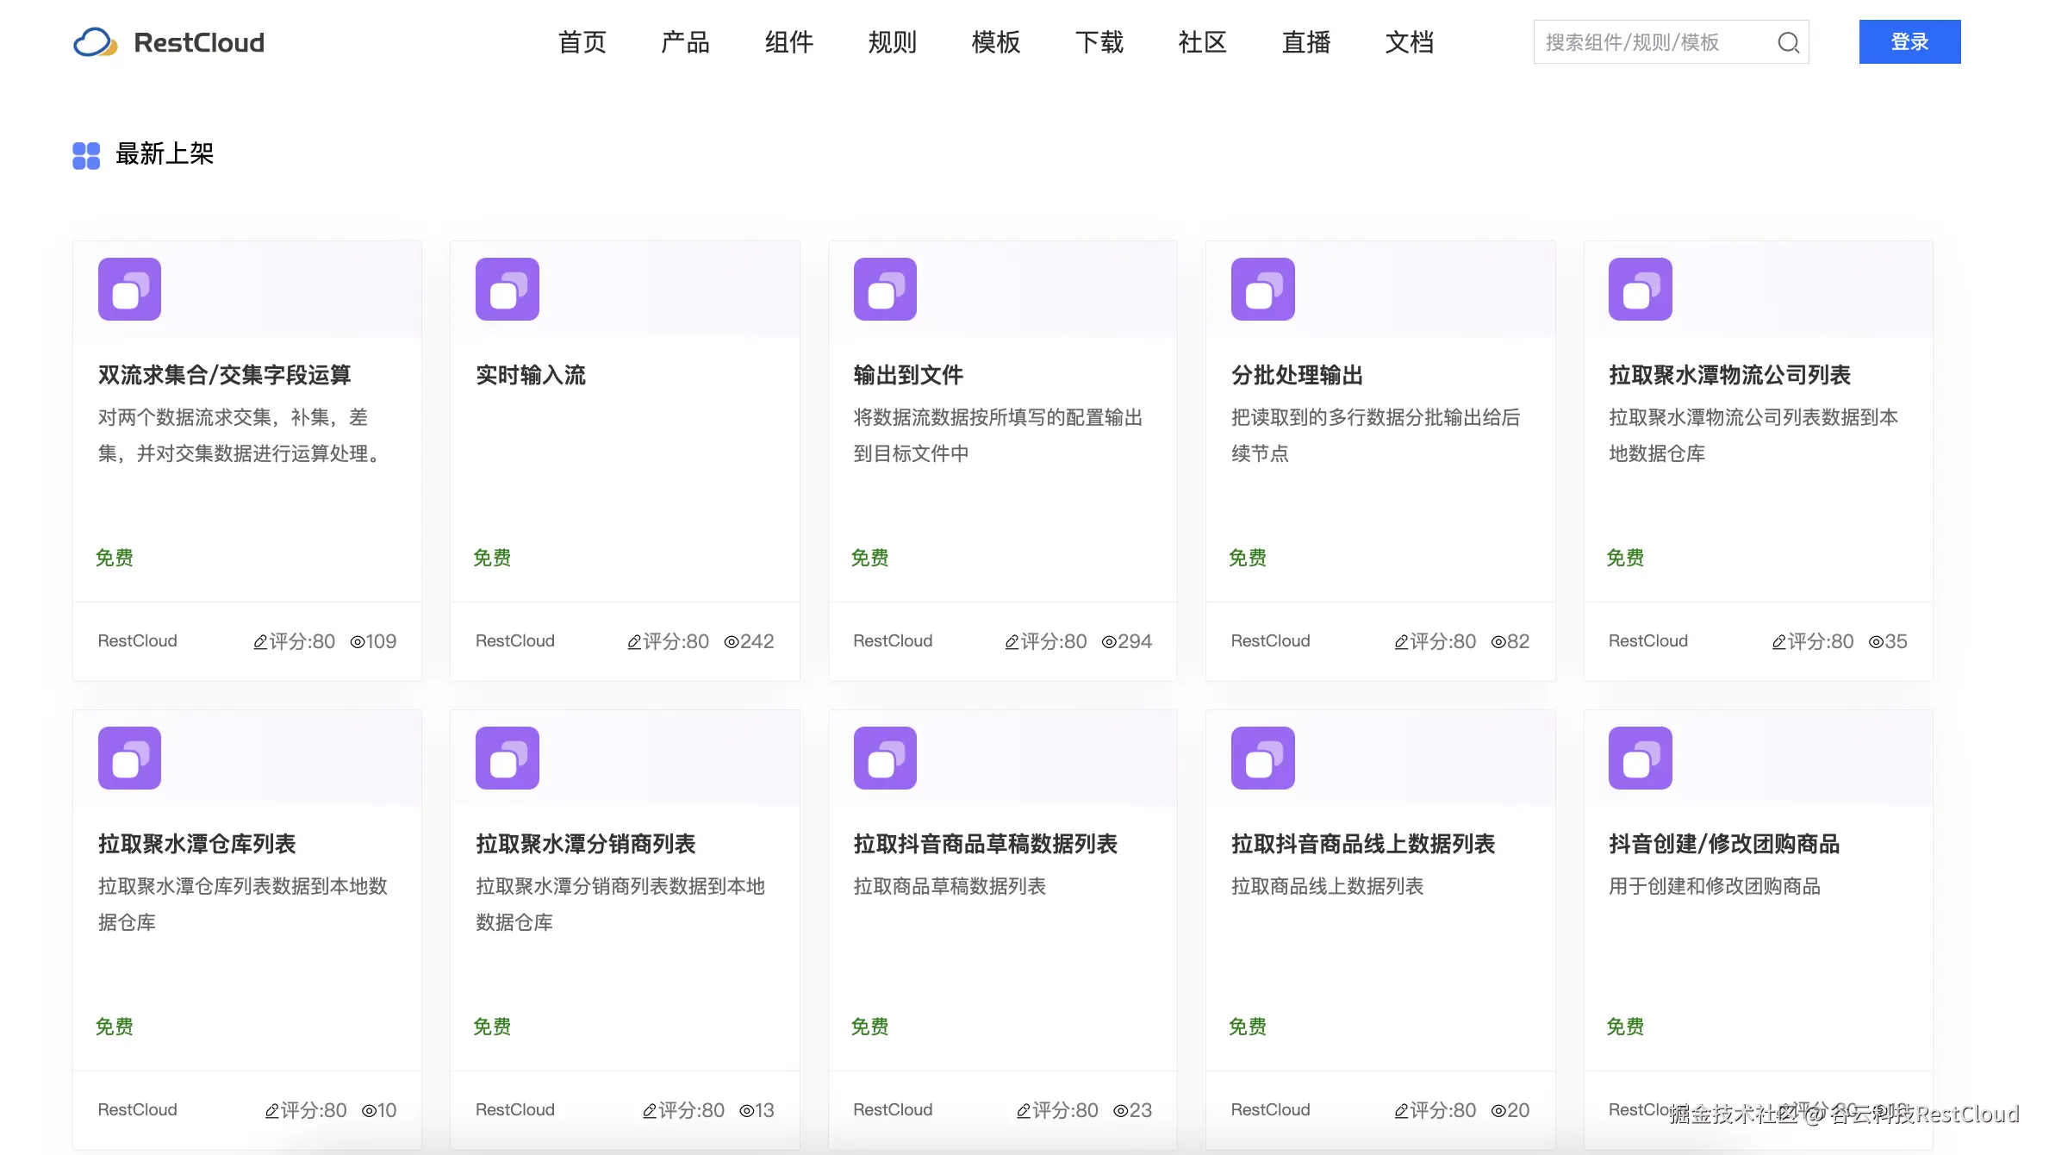Click purple icon on 拉取聚水潭仓库列表 card
Screen dimensions: 2049x1155
(x=129, y=758)
